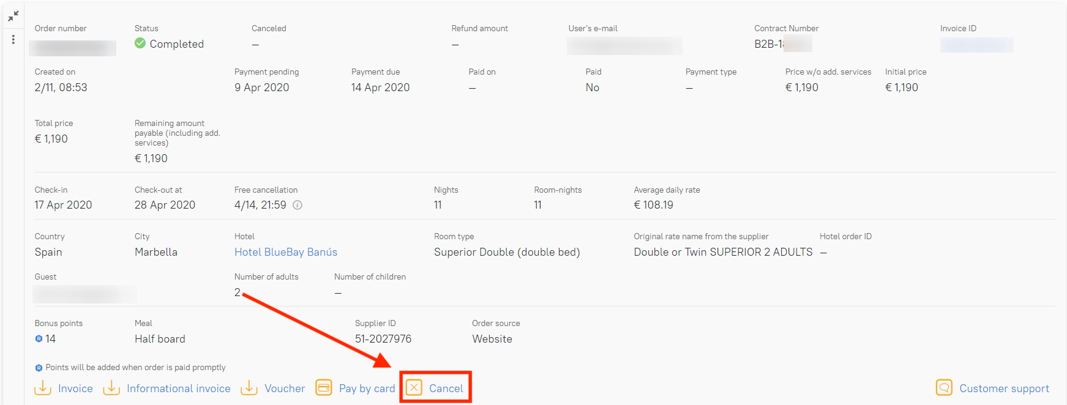Cancel the order with the Cancel button
1067x405 pixels.
tap(435, 388)
